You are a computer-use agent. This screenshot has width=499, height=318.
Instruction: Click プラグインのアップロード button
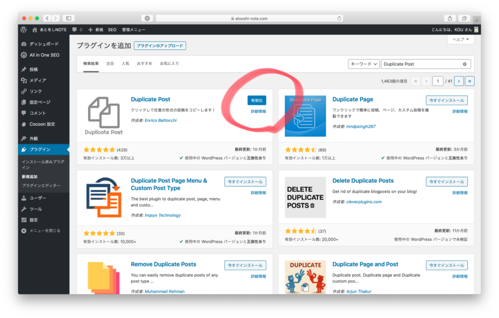coord(160,46)
